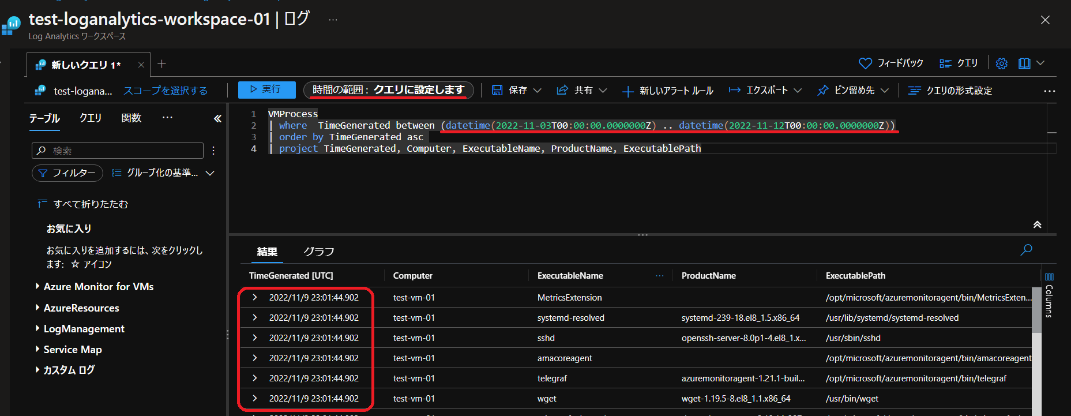Open the toolbar overflow ellipsis menu
The image size is (1071, 416).
[1050, 91]
